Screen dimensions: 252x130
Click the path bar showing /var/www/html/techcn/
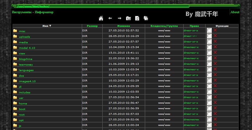tap(101, 6)
